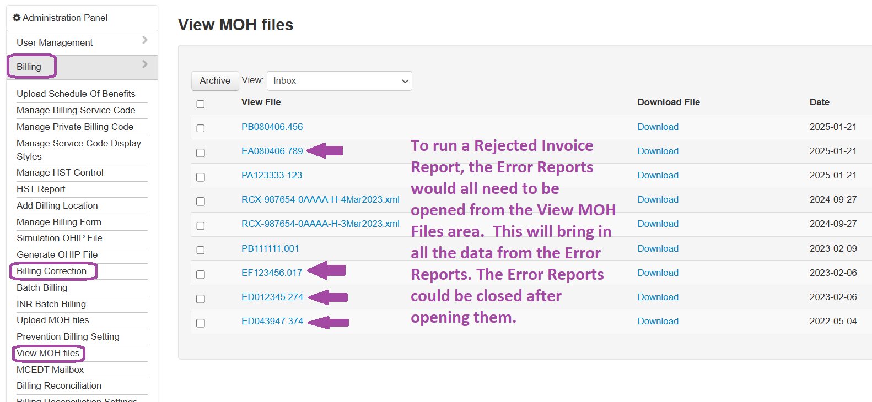Check the checkbox beside PB080406.456
Image resolution: width=872 pixels, height=402 pixels.
pos(200,128)
